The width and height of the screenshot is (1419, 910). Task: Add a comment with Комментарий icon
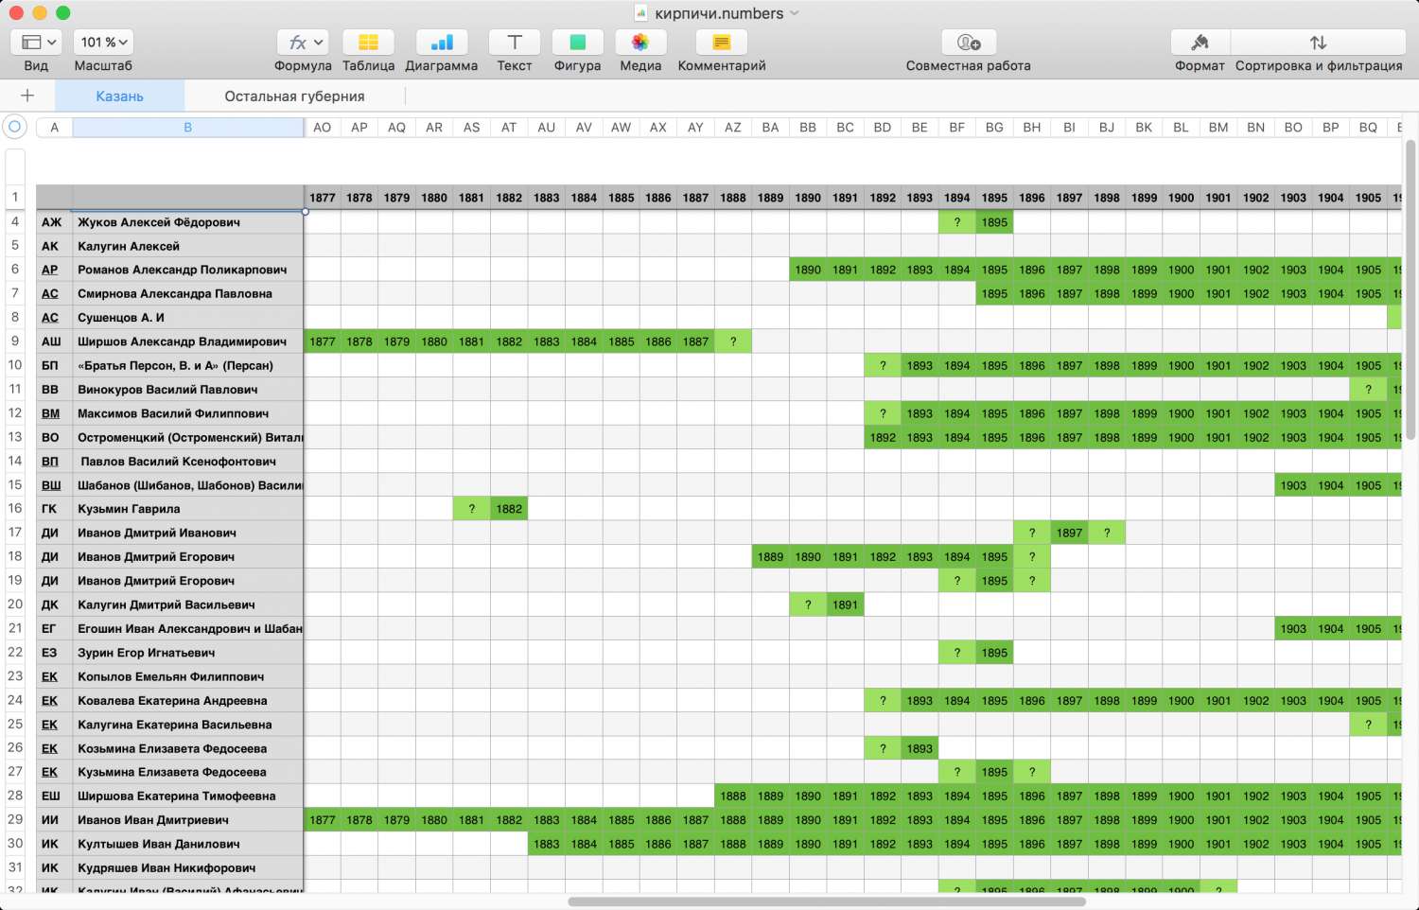pyautogui.click(x=722, y=43)
